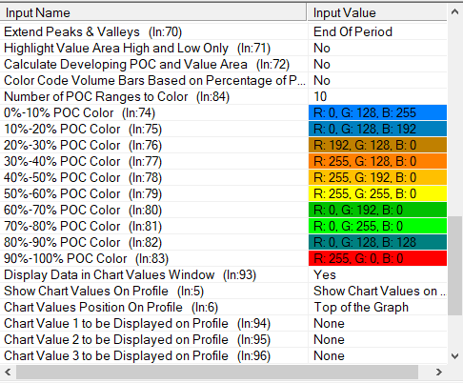Open the 0%-10% POC blue color swatch
This screenshot has height=383, width=463.
(377, 112)
